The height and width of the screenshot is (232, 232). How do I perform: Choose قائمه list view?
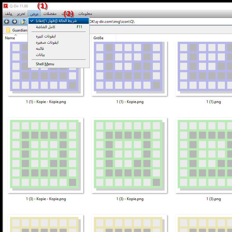pyautogui.click(x=58, y=49)
